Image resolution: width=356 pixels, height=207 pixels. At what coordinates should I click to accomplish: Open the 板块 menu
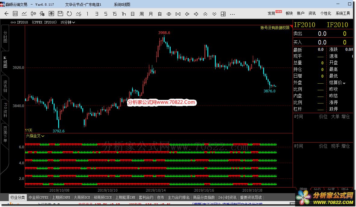click(x=289, y=13)
